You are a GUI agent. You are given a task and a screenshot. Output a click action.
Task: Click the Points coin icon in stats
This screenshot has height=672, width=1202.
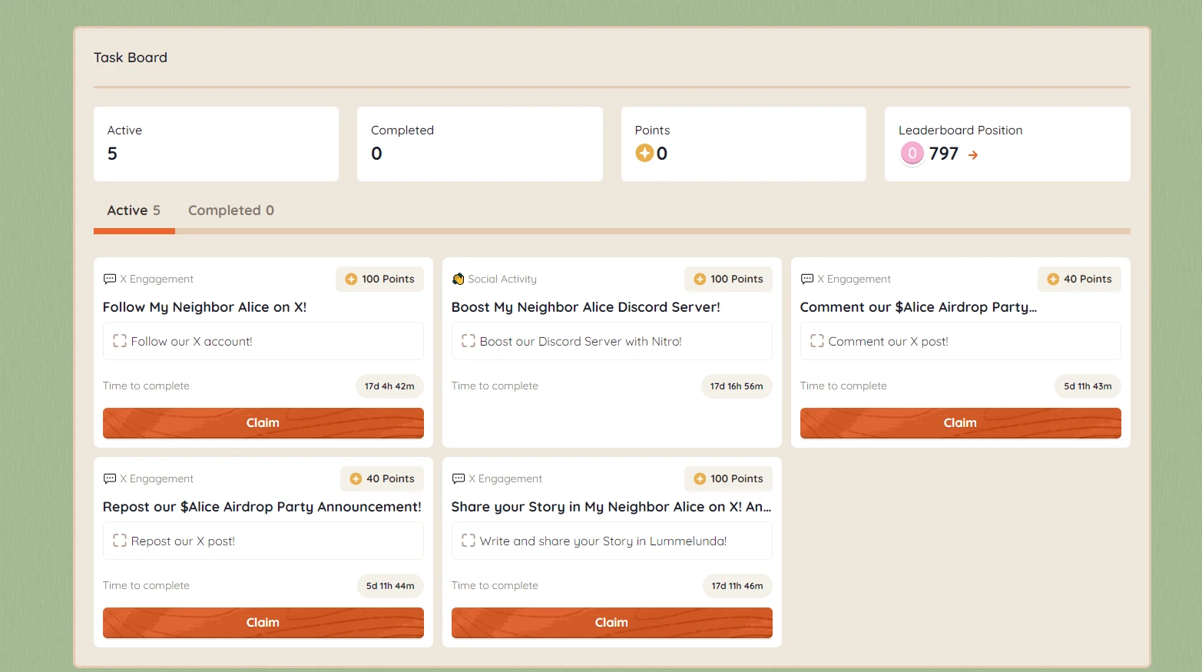(x=644, y=154)
